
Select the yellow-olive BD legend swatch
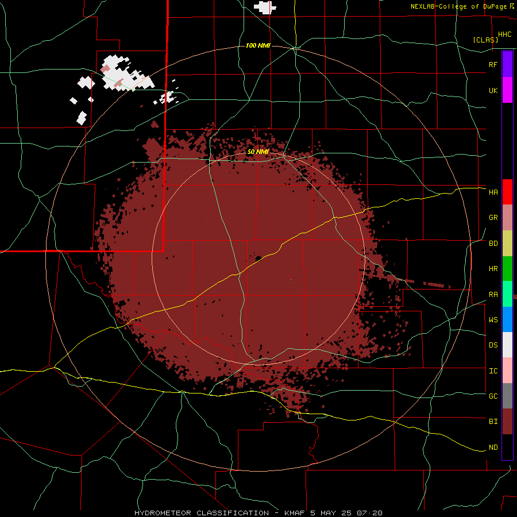click(507, 244)
